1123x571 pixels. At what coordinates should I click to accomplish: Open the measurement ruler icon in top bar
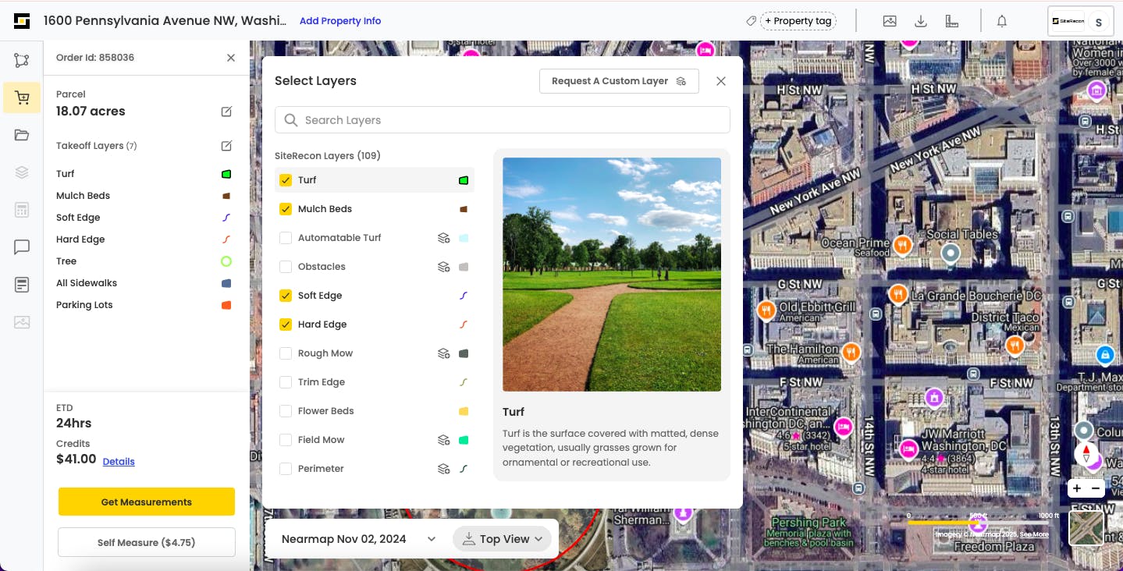click(952, 21)
